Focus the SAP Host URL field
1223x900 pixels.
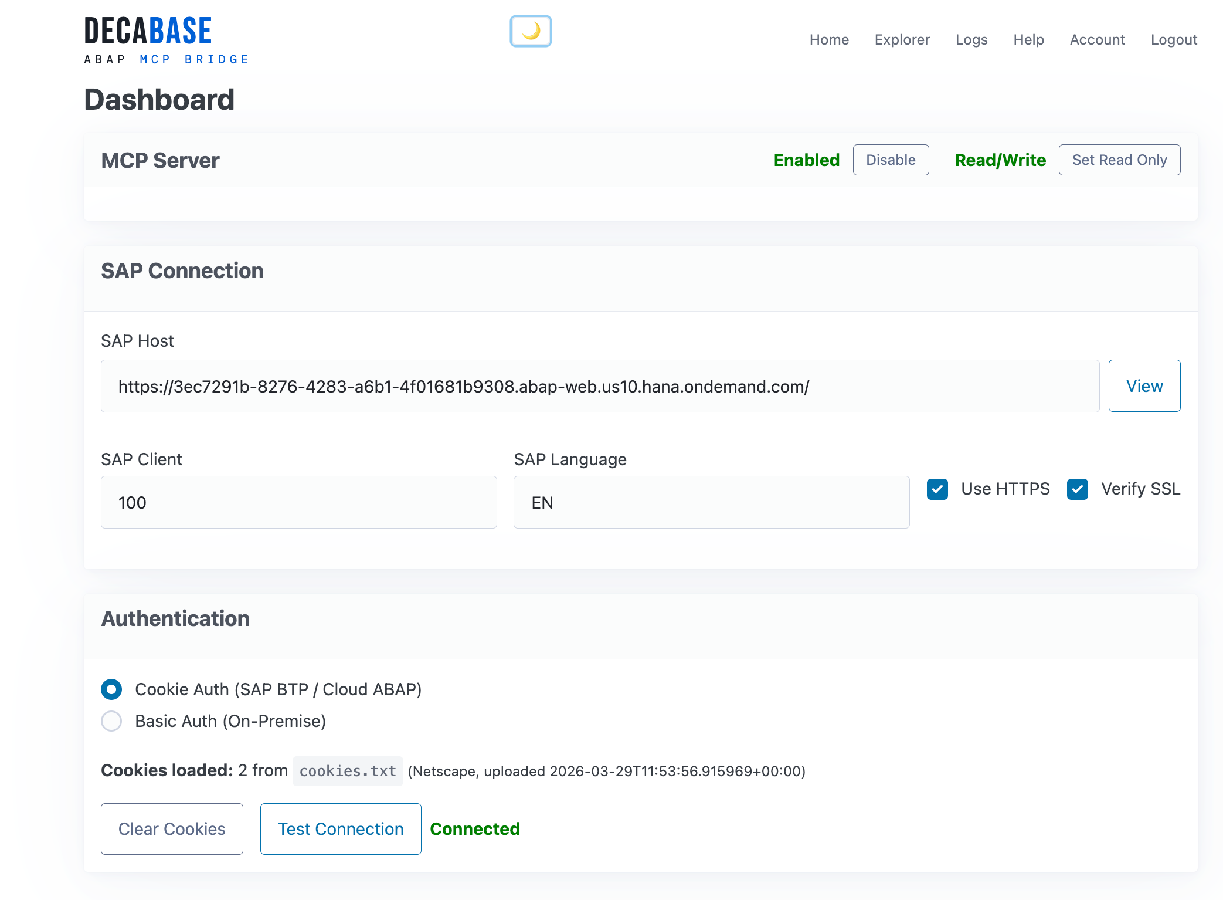click(x=600, y=386)
